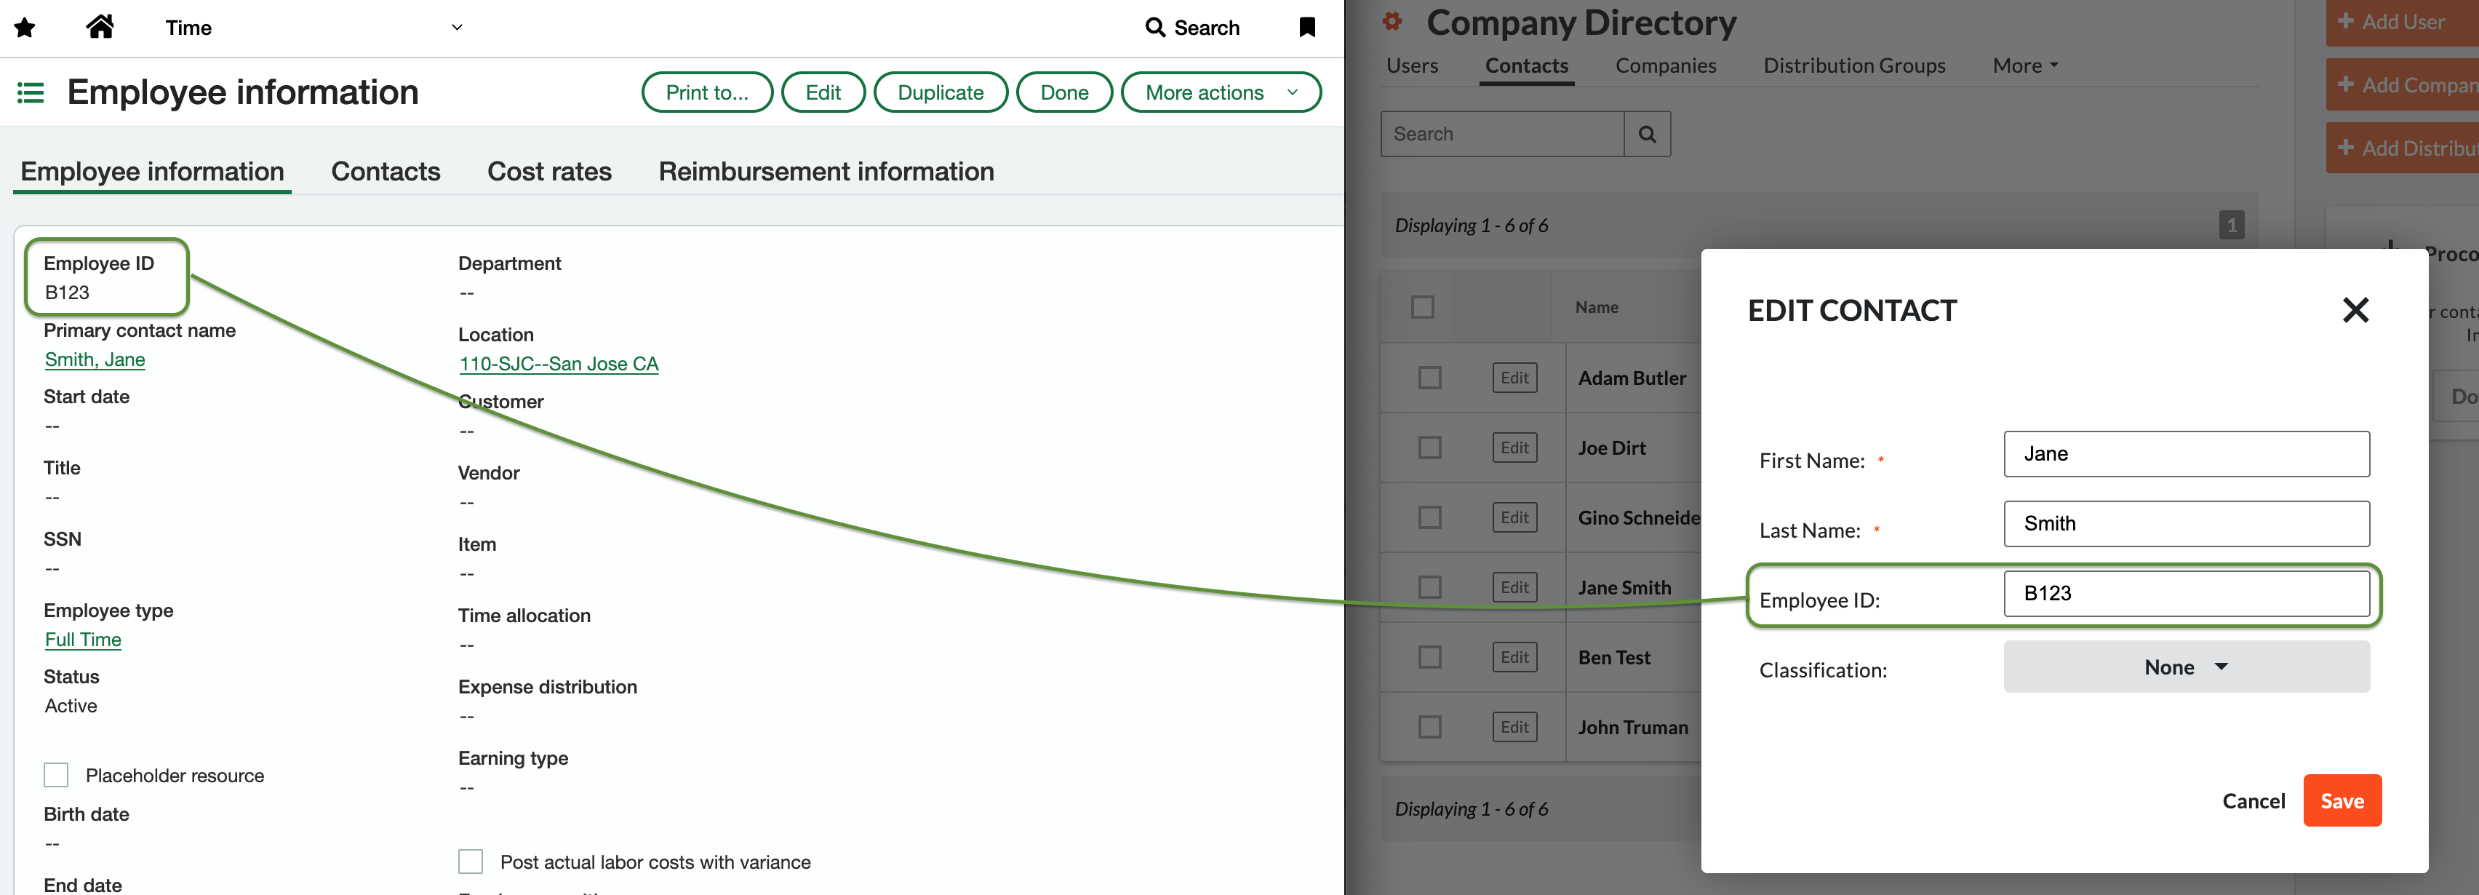Click Edit for John Truman
Viewport: 2479px width, 895px height.
pyautogui.click(x=1514, y=727)
